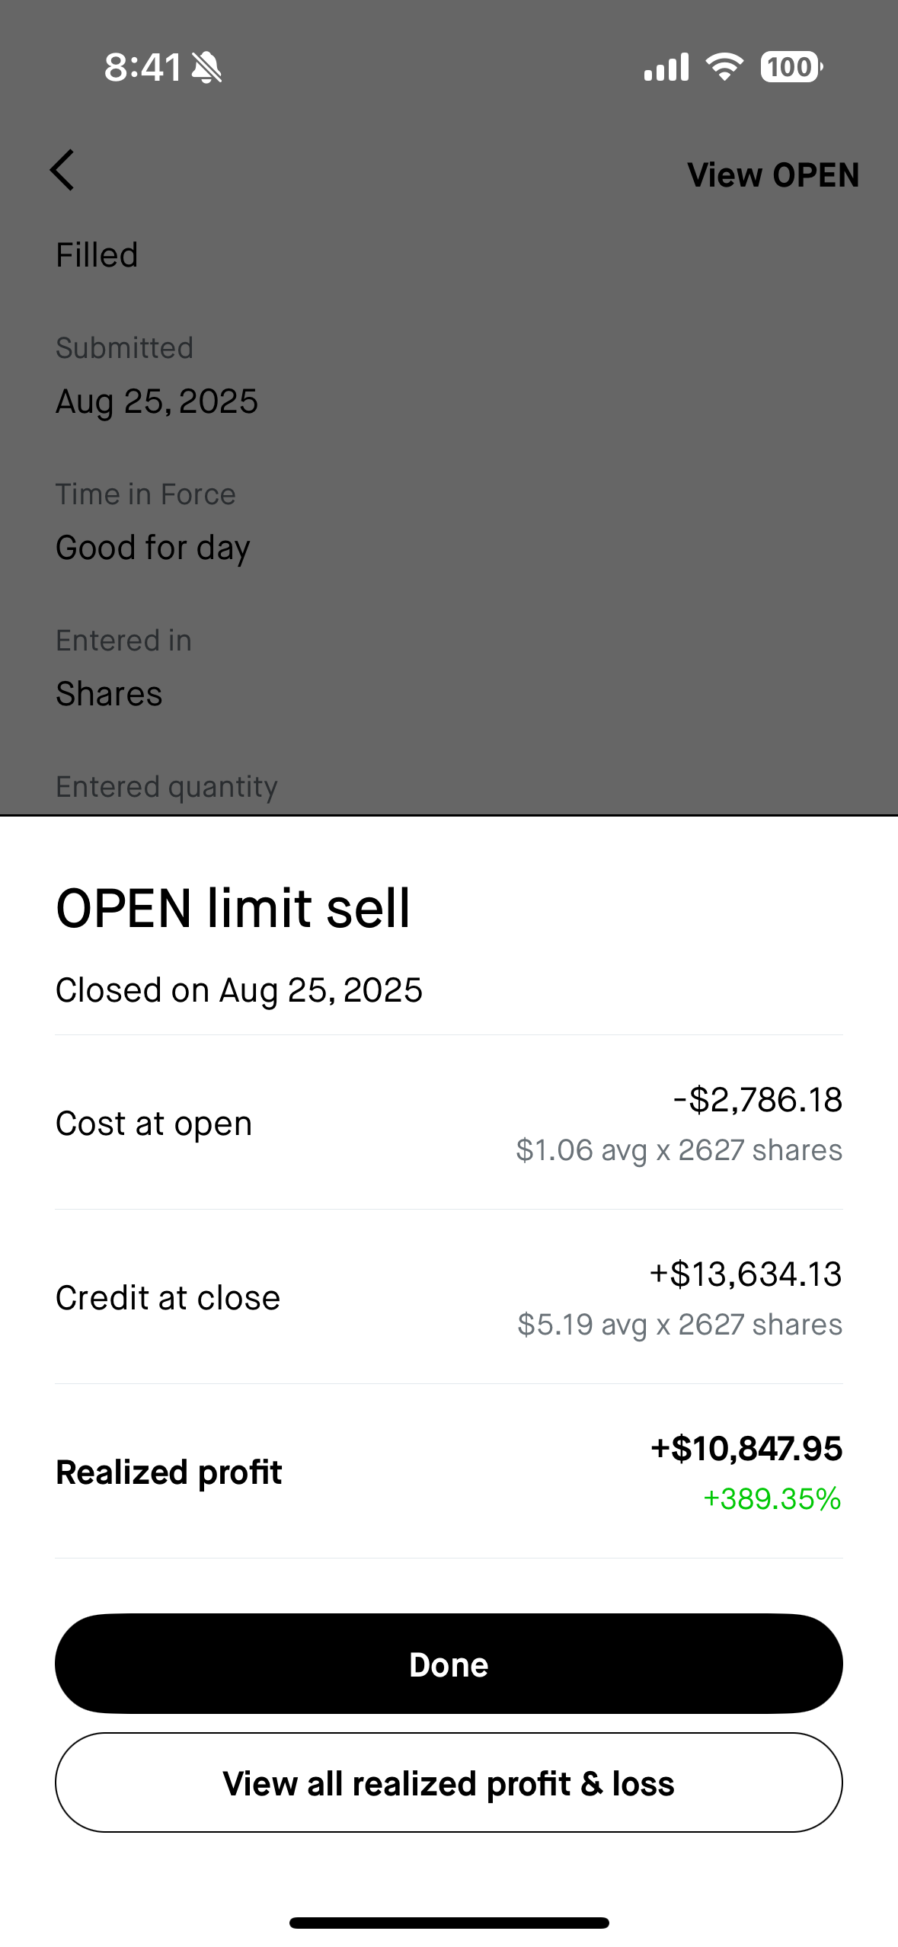This screenshot has height=1947, width=898.
Task: Tap the home indicator bar
Action: pyautogui.click(x=449, y=1923)
